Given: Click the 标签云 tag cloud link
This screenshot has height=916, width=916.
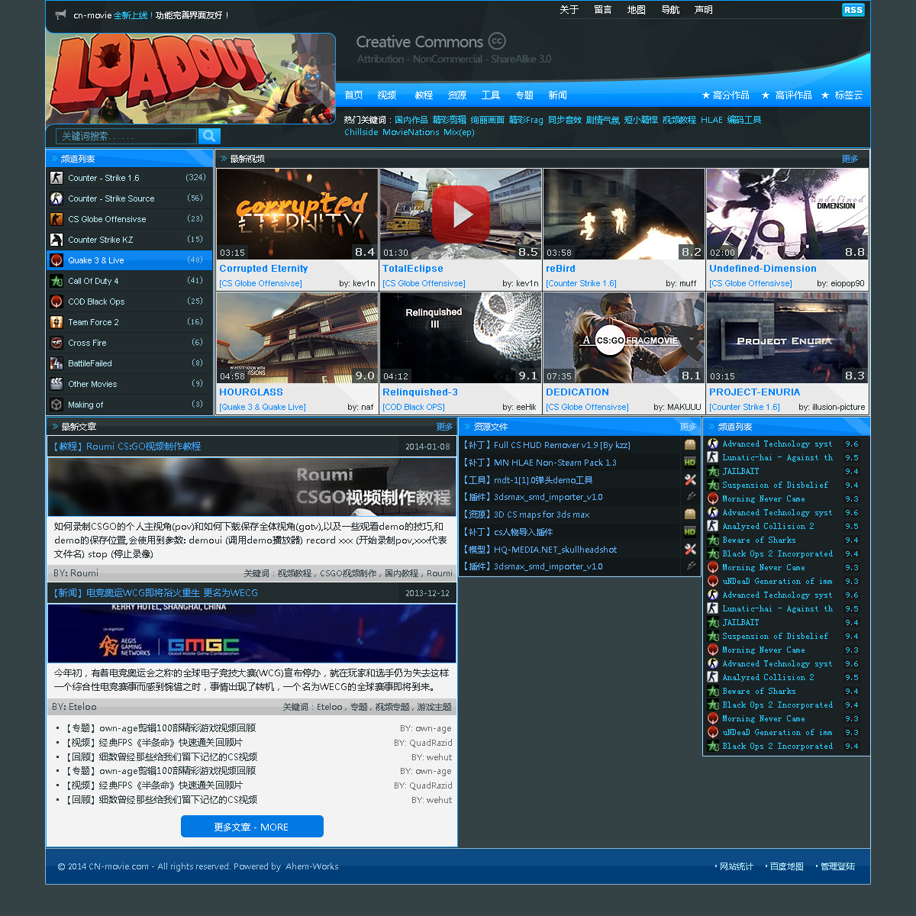Looking at the screenshot, I should click(842, 95).
